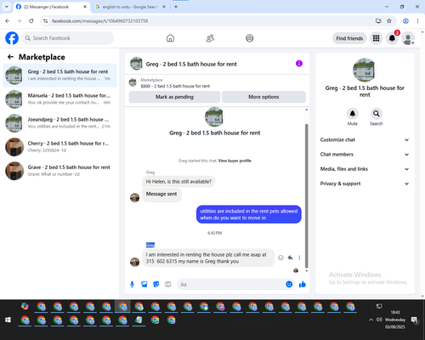The image size is (425, 340).
Task: Expand the Customize chat section
Action: [x=365, y=139]
